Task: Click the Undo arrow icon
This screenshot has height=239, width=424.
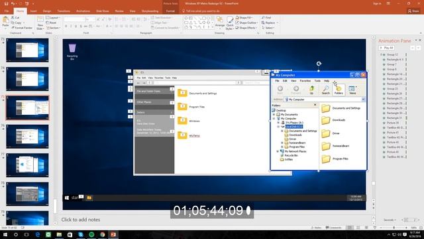Action: 13,3
